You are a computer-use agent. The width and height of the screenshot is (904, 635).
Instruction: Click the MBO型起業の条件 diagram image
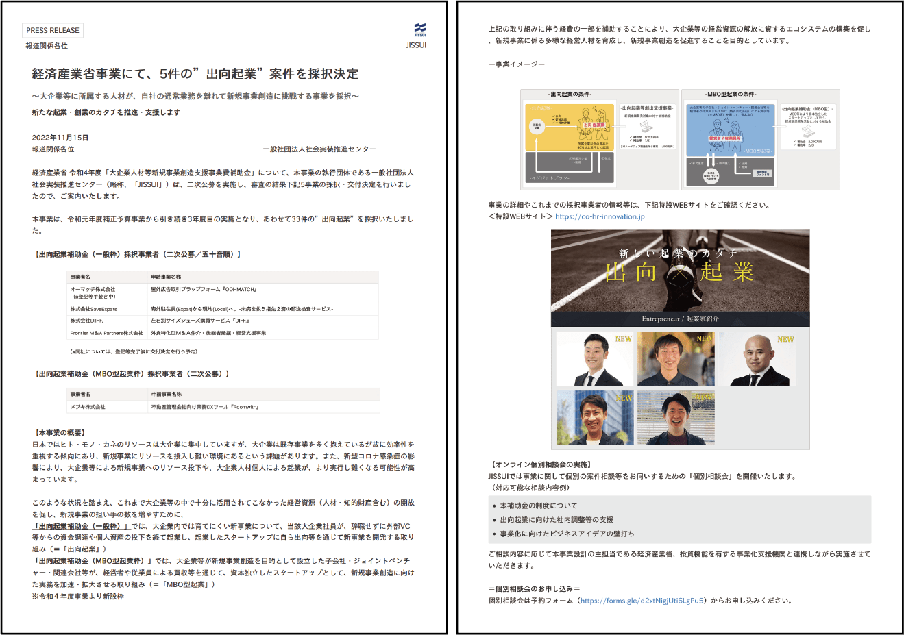(761, 140)
